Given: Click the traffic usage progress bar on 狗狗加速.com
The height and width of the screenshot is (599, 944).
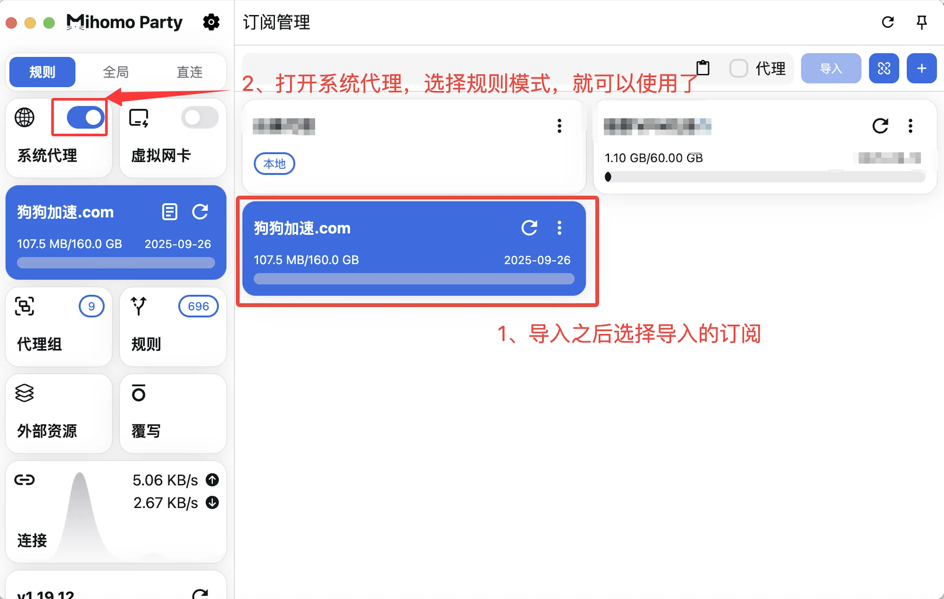Looking at the screenshot, I should (x=414, y=278).
